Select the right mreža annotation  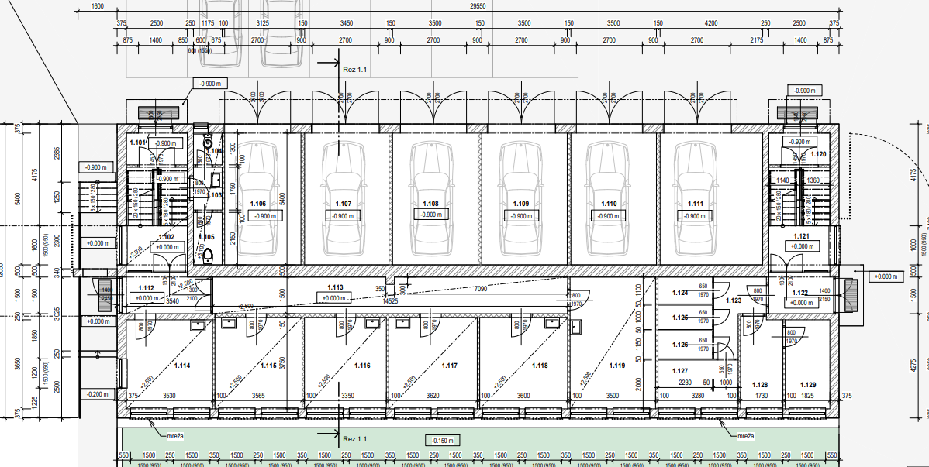point(745,435)
